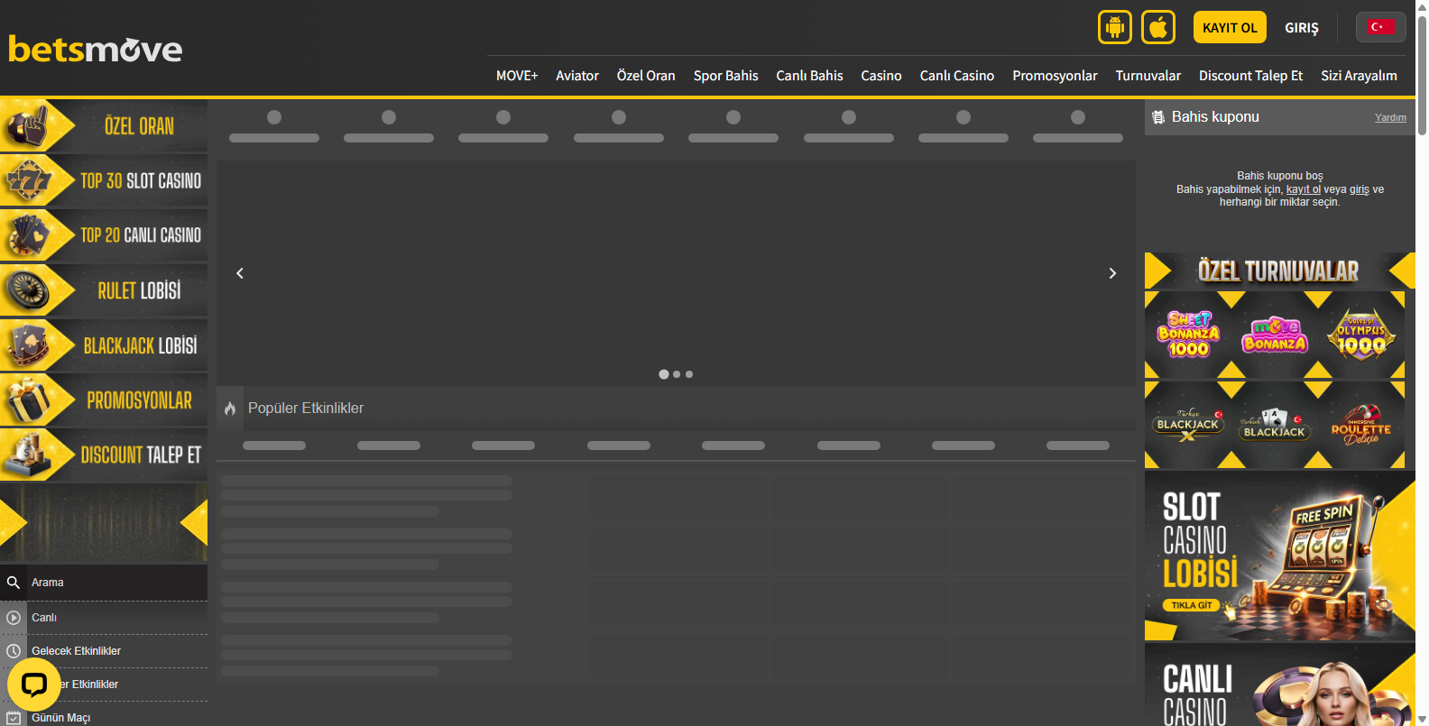The image size is (1429, 726).
Task: Open the Top 20 Canlı Casino banner
Action: 104,235
